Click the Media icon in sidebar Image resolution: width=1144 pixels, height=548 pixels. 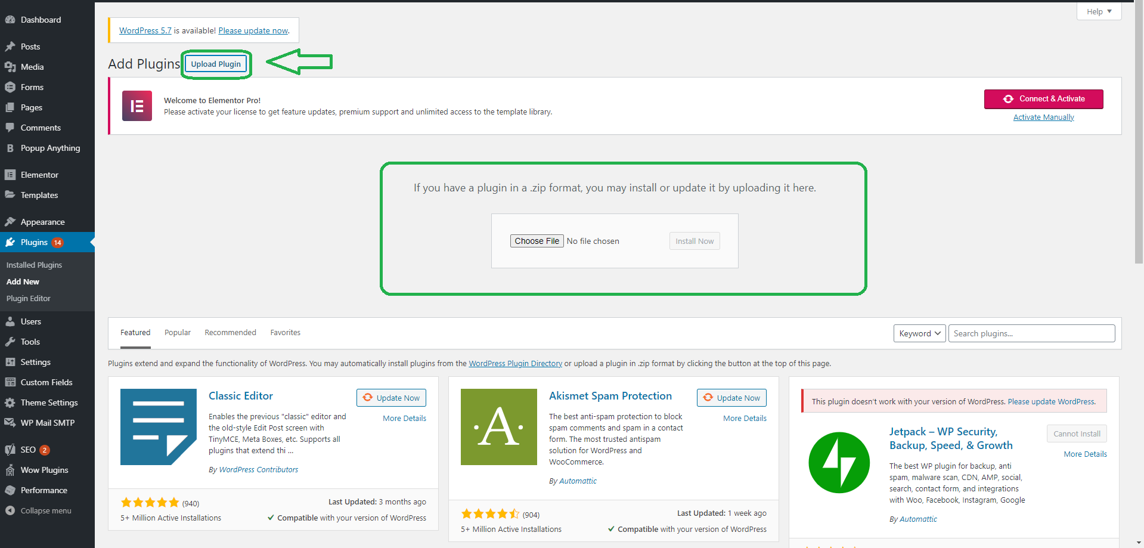[x=10, y=67]
